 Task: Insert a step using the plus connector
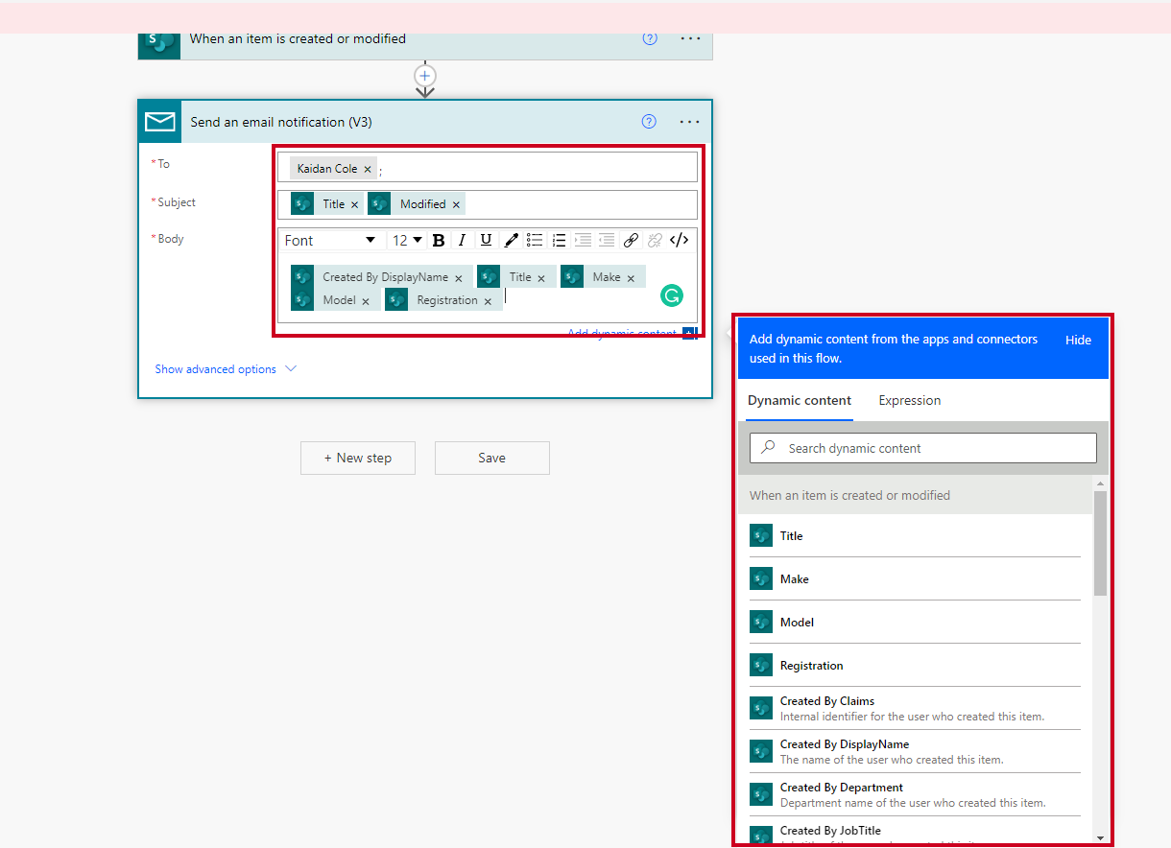point(425,75)
